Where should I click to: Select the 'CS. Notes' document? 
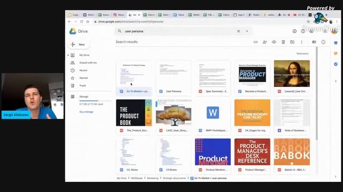(x=134, y=156)
